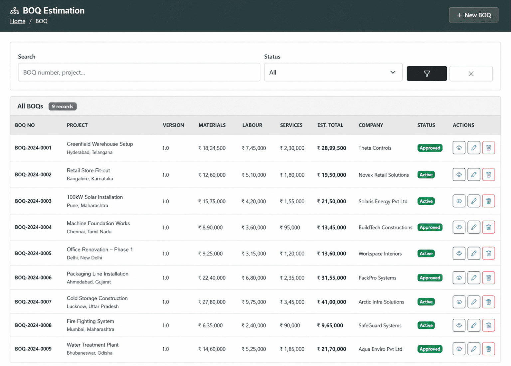Select BOQ-2024-0003 number cell

point(33,201)
